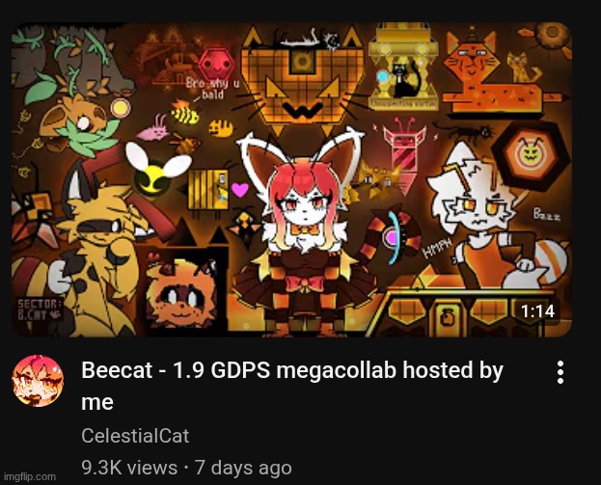Open the three-dot more options menu
601x485 pixels.
coord(560,372)
